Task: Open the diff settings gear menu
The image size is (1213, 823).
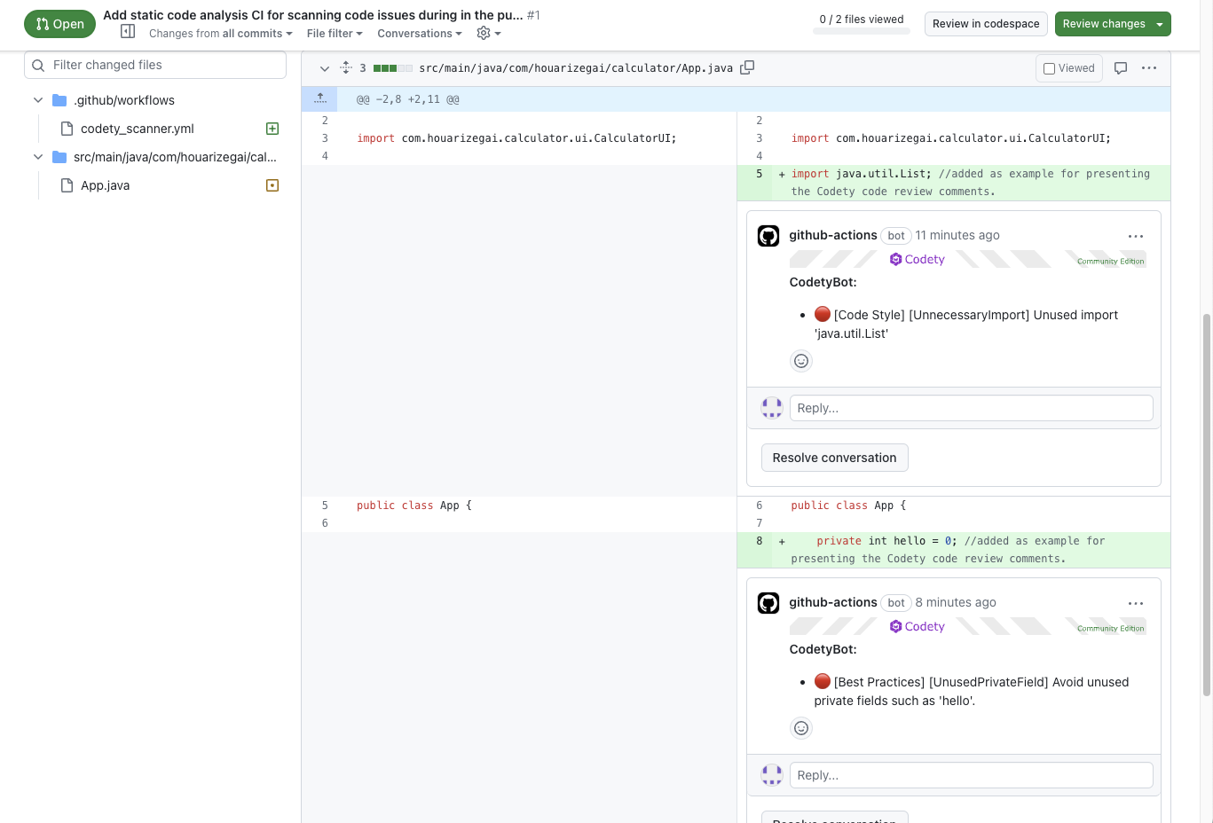Action: tap(489, 33)
